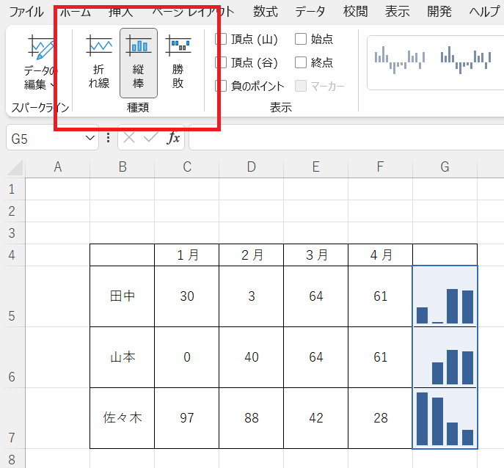Viewport: 504px width, 468px height.
Task: Open the 数式 ribbon tab
Action: pyautogui.click(x=265, y=12)
